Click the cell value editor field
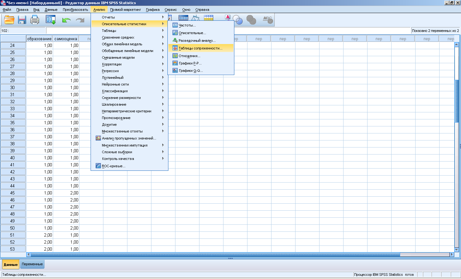461x279 pixels. click(x=229, y=31)
